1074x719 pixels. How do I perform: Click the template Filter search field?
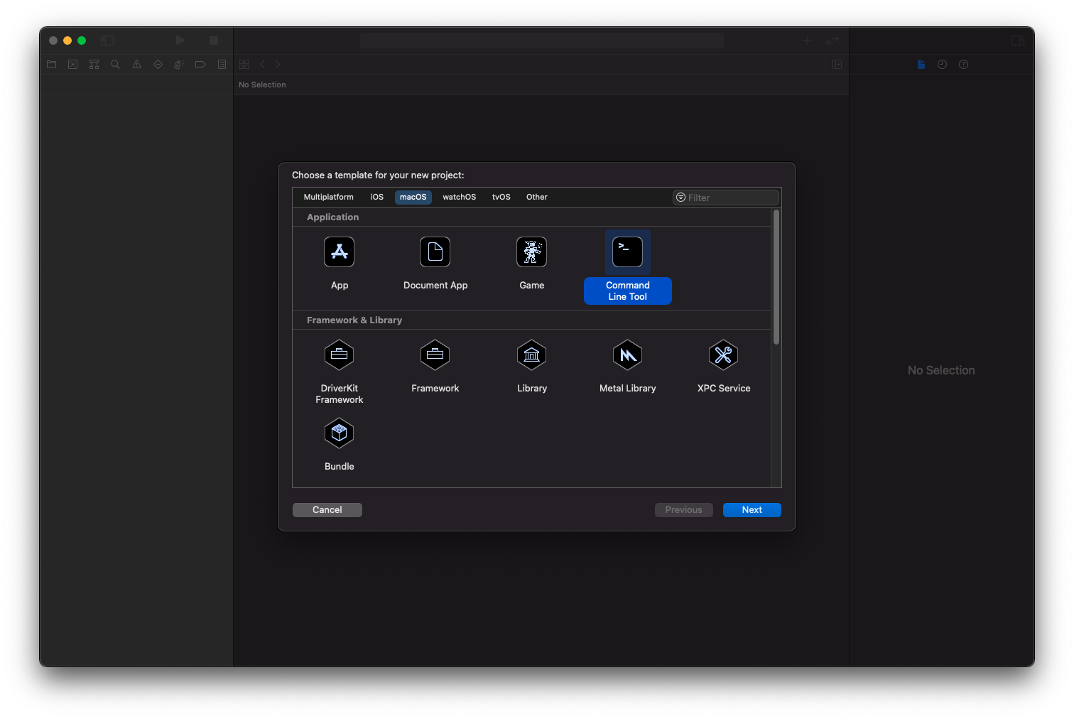pos(725,197)
